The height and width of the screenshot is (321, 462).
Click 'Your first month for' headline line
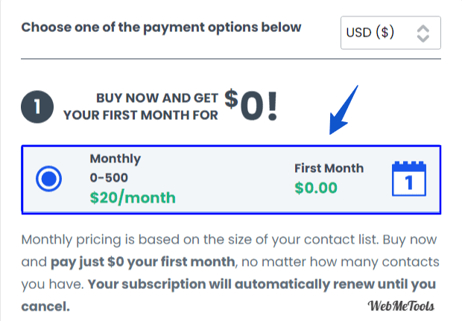pyautogui.click(x=141, y=115)
